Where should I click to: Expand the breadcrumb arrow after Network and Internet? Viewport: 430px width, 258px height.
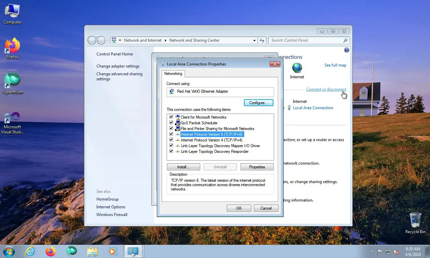click(165, 40)
